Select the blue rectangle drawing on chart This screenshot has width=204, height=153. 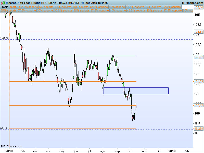pos(136,91)
